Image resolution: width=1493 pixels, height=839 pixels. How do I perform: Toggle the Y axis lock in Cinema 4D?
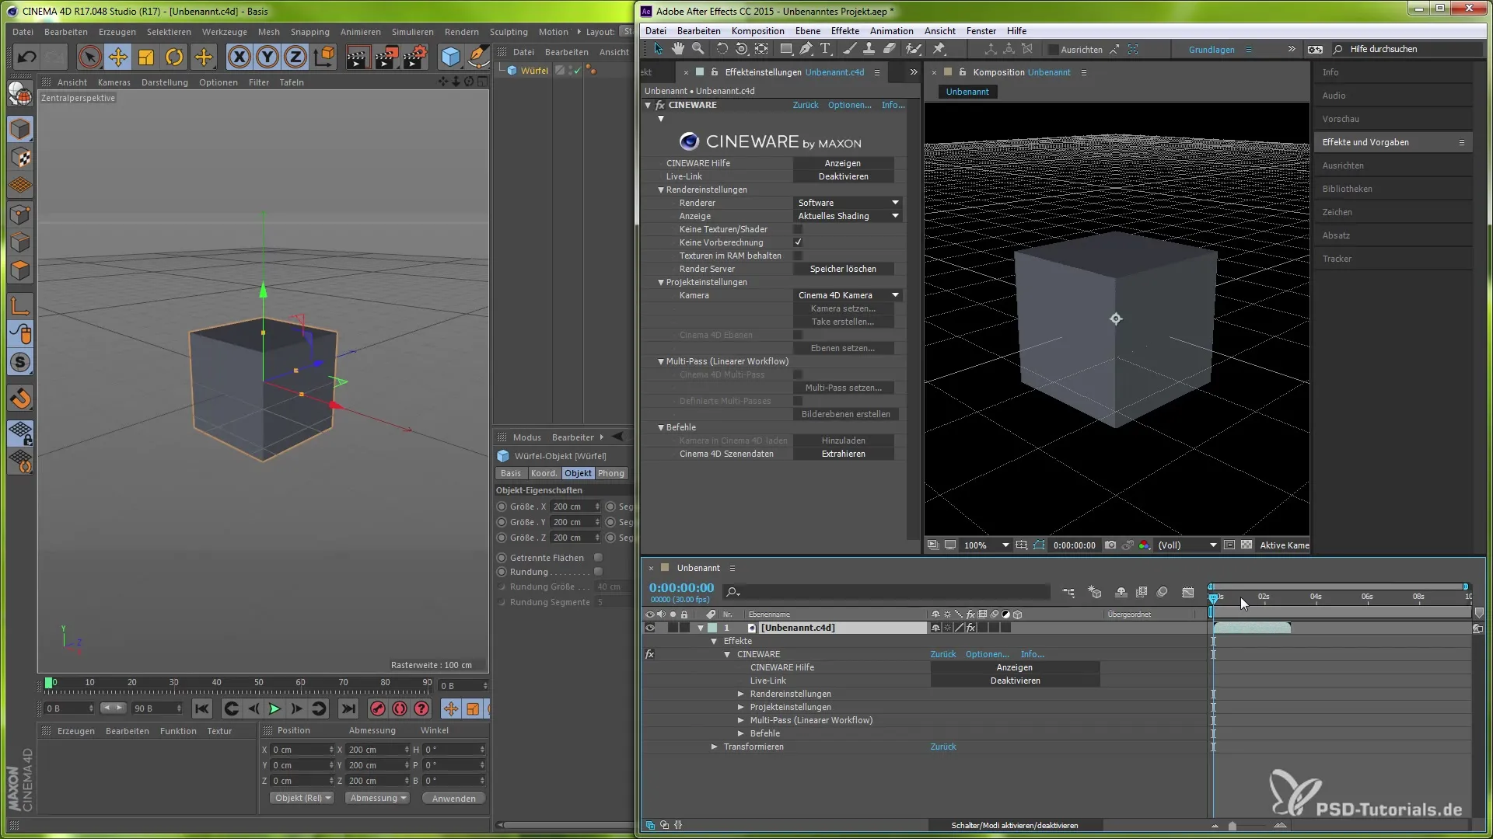pyautogui.click(x=267, y=57)
